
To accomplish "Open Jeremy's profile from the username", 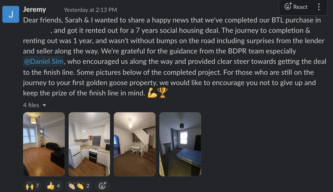I will 34,9.
